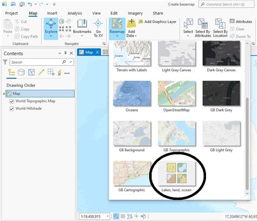Uncheck World Topographic Map layer

tap(12, 101)
